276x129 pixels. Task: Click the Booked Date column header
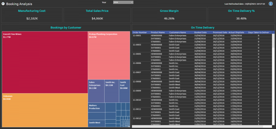[201, 33]
